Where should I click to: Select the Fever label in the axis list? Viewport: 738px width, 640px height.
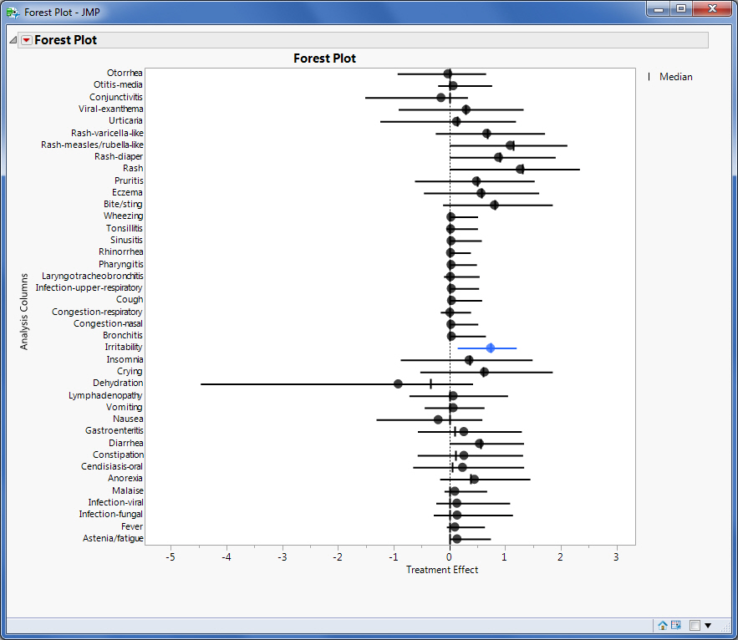pos(132,526)
